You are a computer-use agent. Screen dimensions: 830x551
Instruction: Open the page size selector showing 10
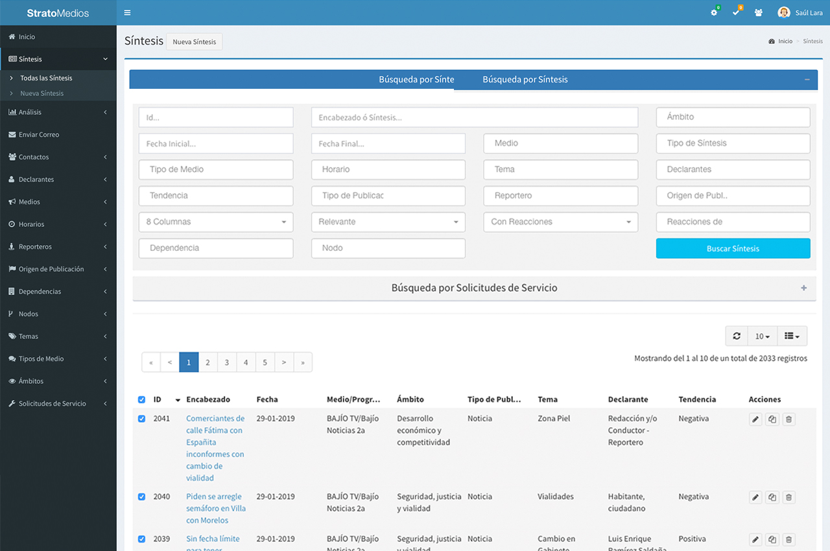tap(761, 336)
